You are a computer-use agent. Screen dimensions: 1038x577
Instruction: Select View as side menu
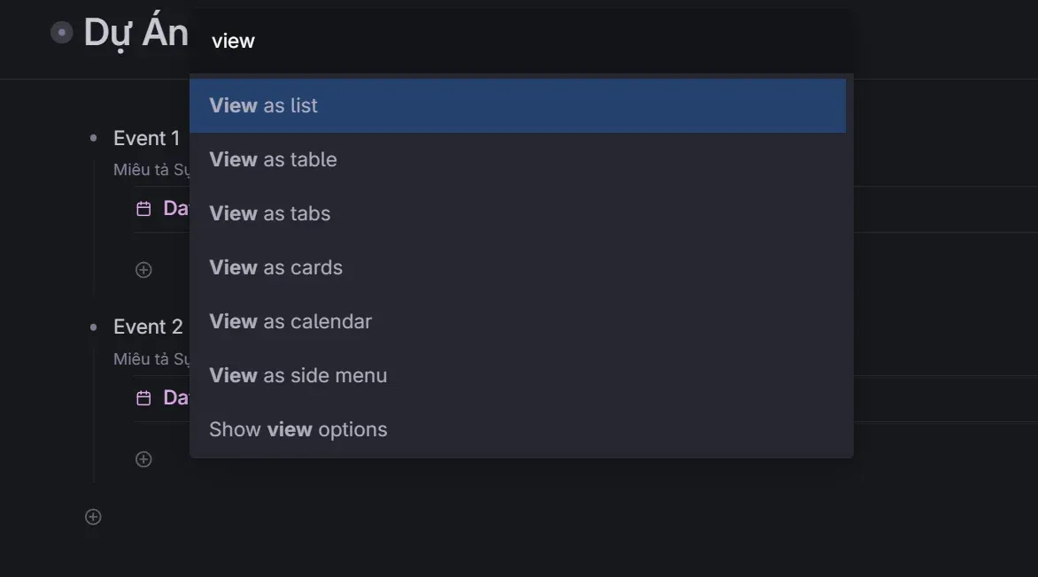click(x=518, y=375)
